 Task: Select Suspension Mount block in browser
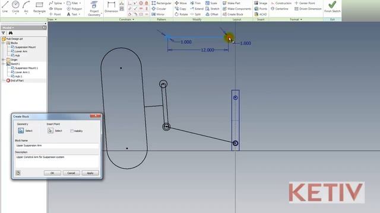[23, 47]
